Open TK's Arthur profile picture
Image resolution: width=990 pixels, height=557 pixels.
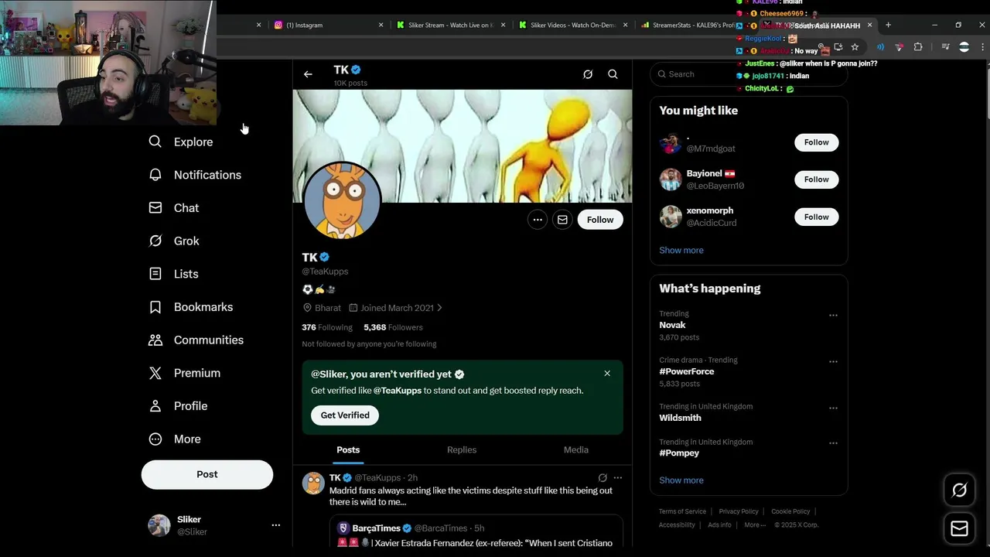tap(342, 201)
